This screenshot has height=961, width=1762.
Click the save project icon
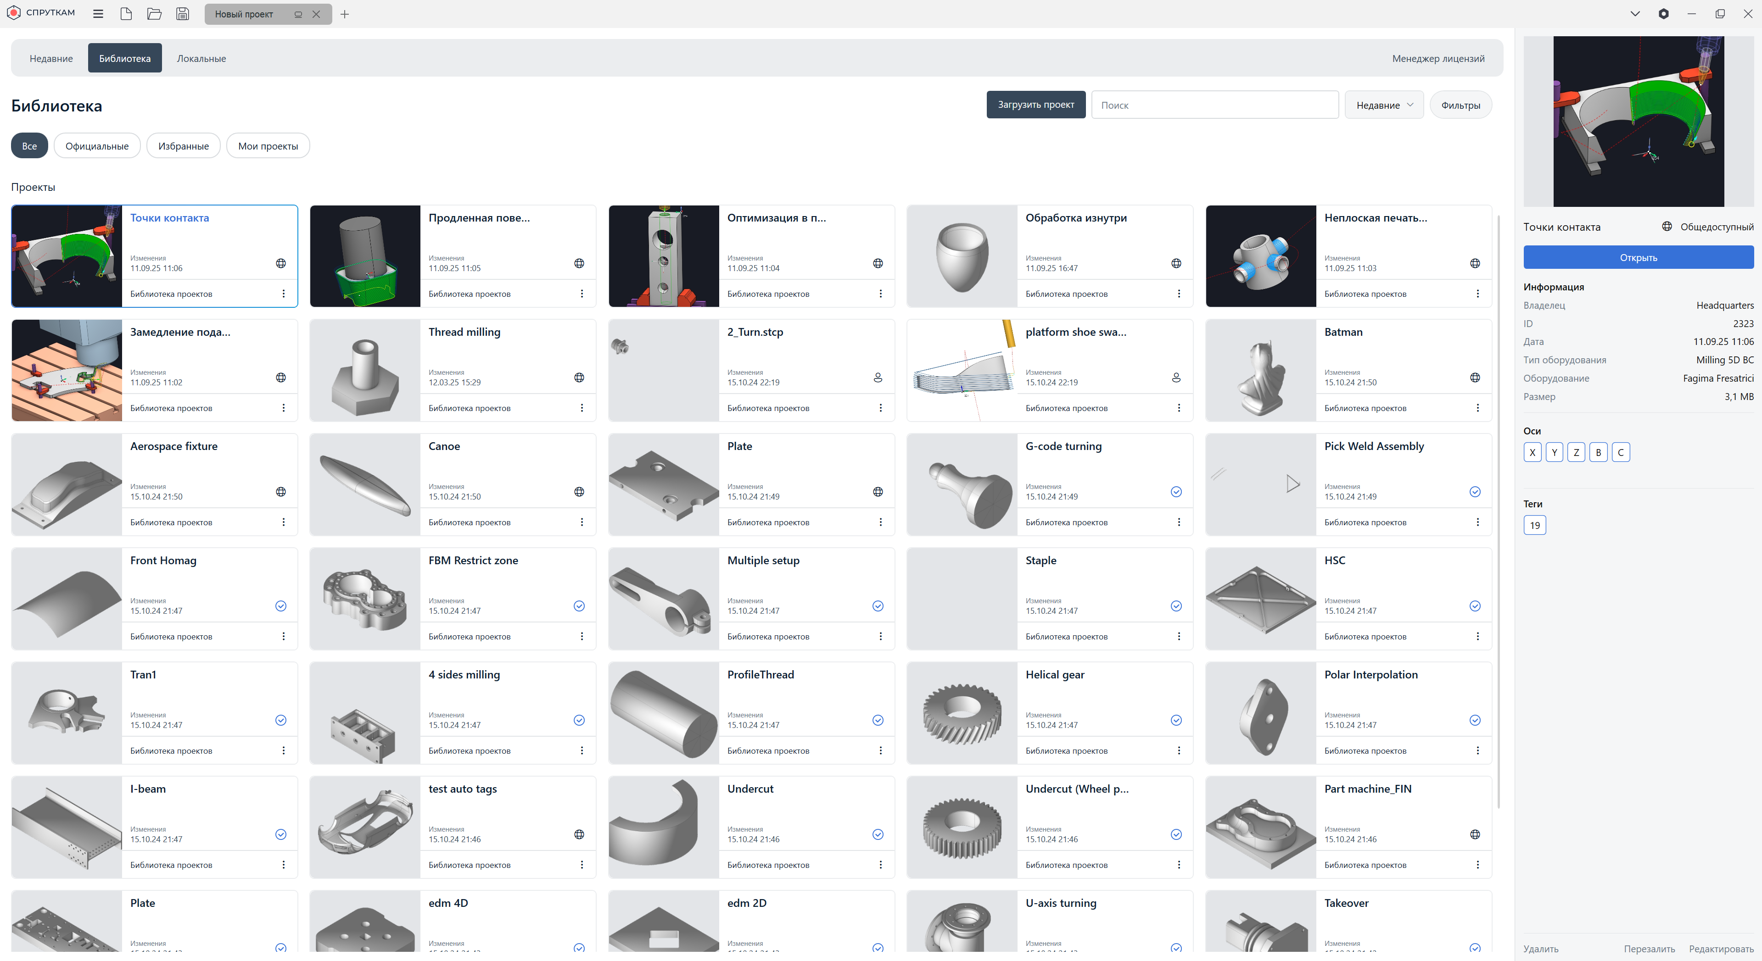click(182, 14)
